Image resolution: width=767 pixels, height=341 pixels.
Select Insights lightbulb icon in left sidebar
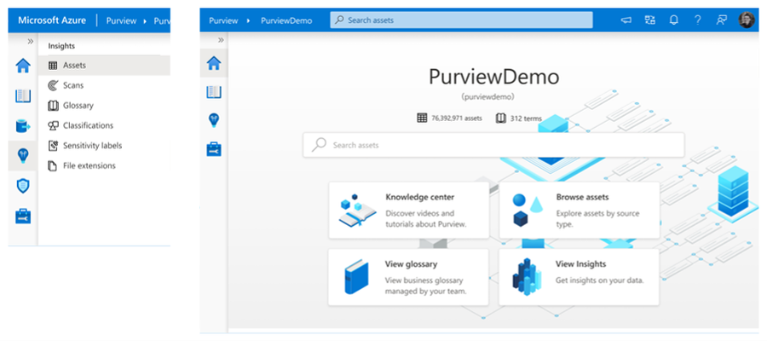click(x=23, y=155)
